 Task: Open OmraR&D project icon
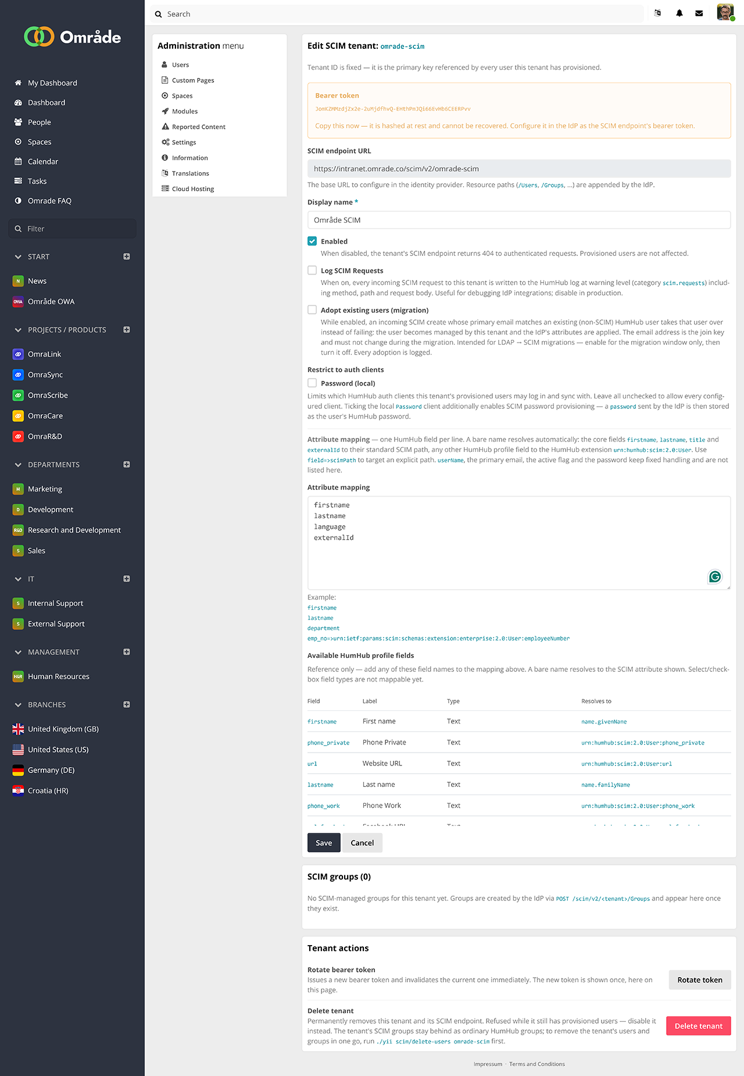point(18,436)
